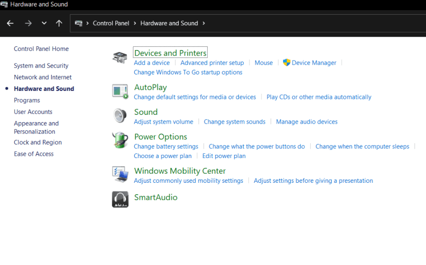This screenshot has width=426, height=265.
Task: Click Add a device link
Action: pos(152,63)
